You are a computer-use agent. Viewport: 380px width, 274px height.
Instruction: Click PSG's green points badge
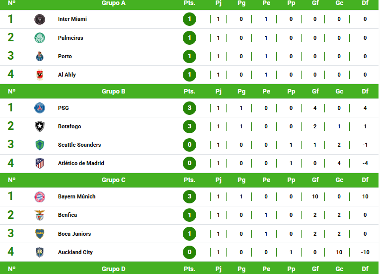tap(190, 108)
